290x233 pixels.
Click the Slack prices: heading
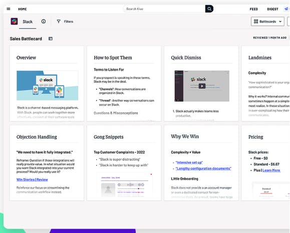pyautogui.click(x=258, y=152)
